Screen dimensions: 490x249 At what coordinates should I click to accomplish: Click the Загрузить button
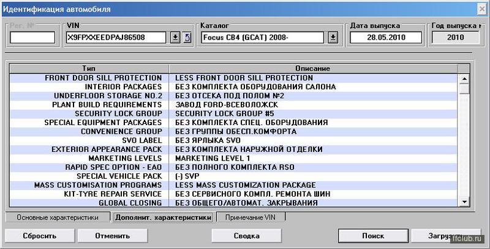pyautogui.click(x=446, y=236)
